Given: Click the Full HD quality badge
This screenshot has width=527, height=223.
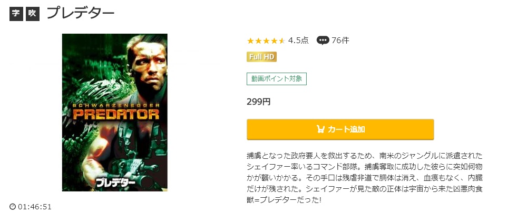Looking at the screenshot, I should pos(261,57).
